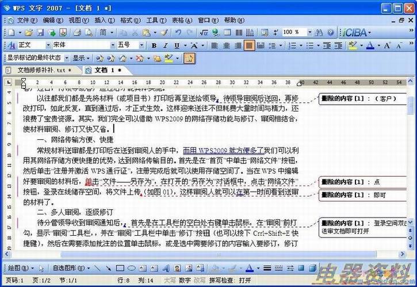417x287 pixels.
Task: Decrease paragraph indent
Action: pos(327,46)
